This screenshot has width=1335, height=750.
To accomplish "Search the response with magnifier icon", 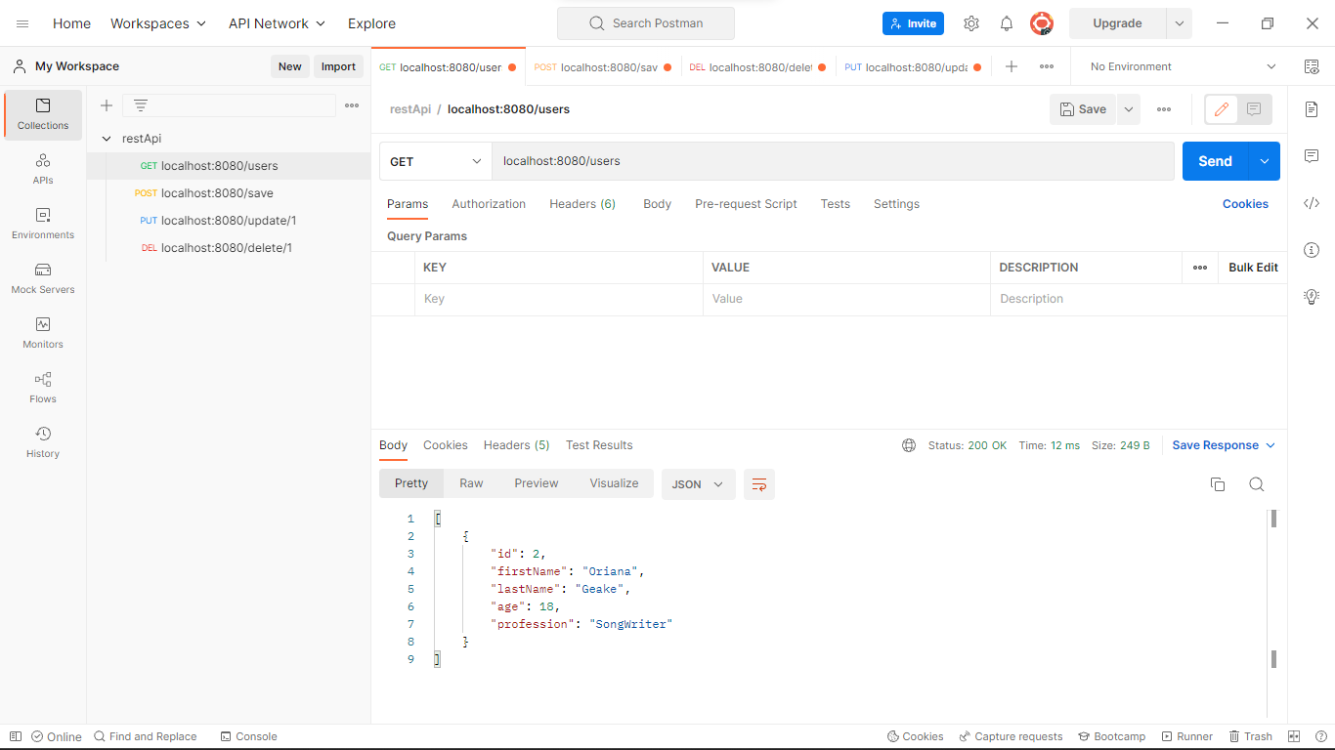I will click(x=1257, y=484).
